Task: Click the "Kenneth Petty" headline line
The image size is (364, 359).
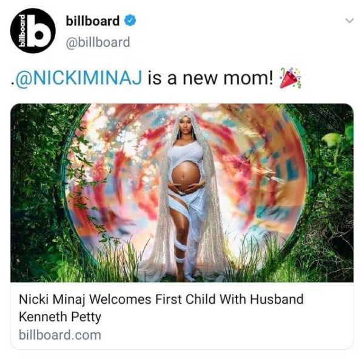Action: point(60,317)
